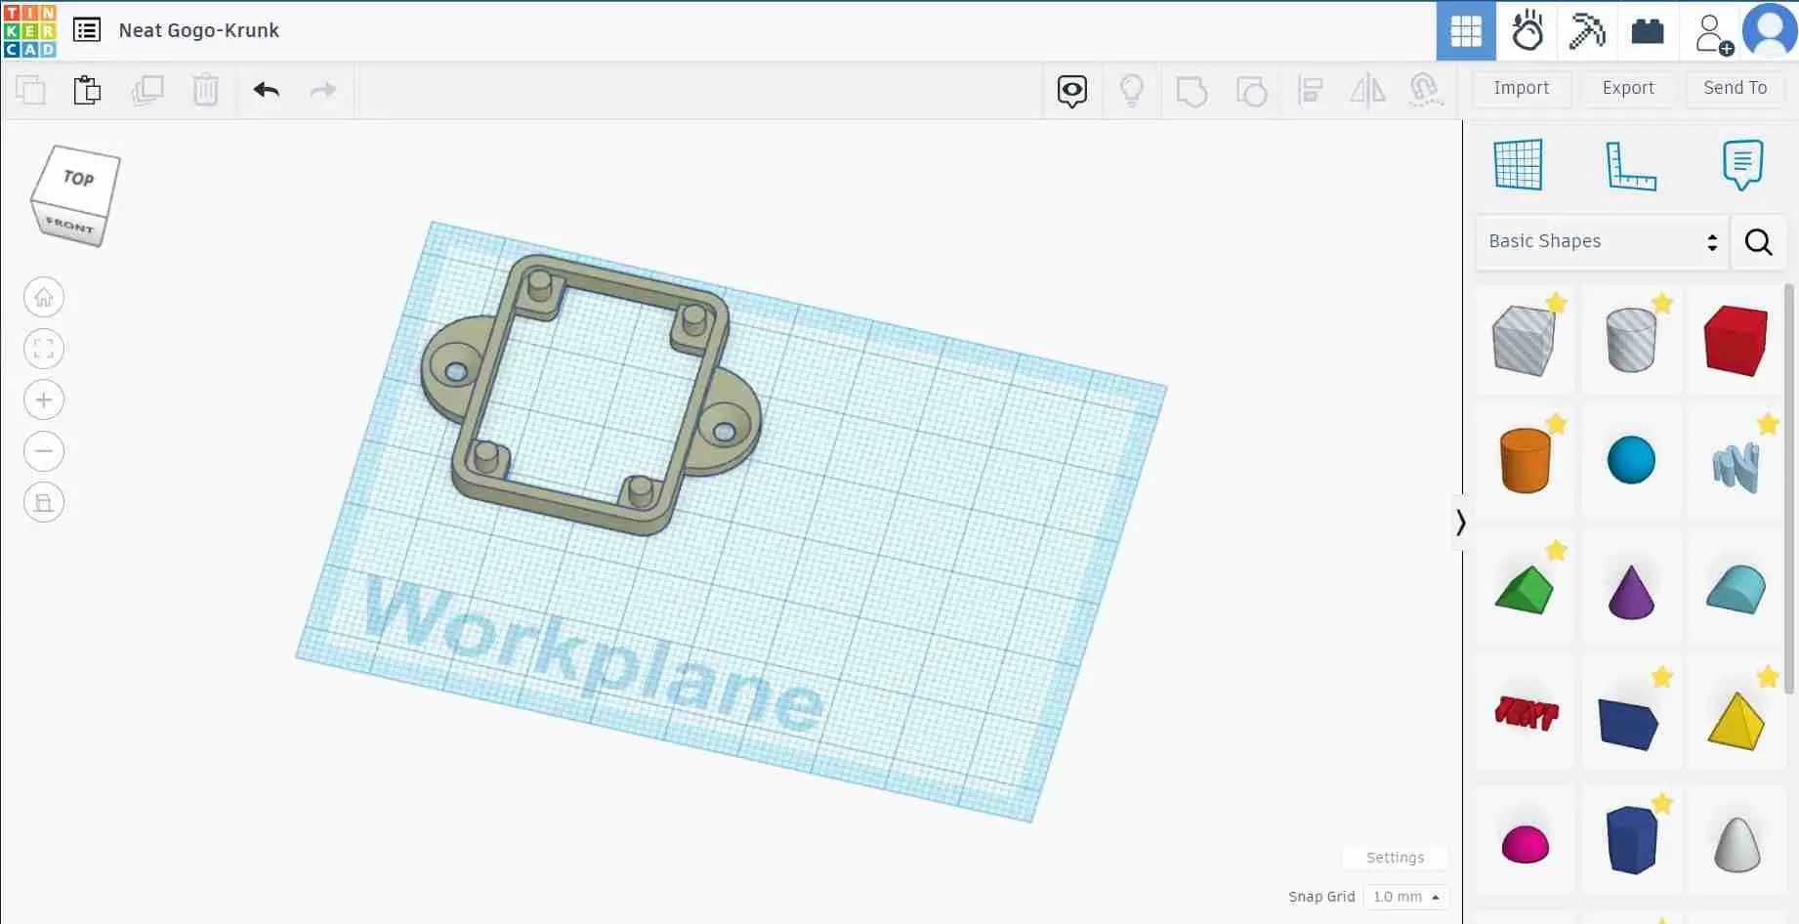
Task: Pick the striped Cylinder hole shape
Action: [1631, 340]
